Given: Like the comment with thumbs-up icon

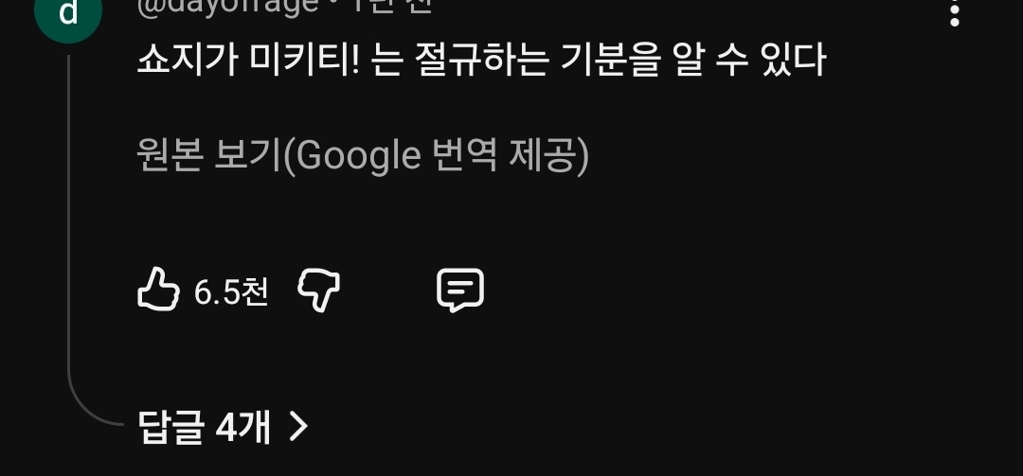Looking at the screenshot, I should point(158,289).
